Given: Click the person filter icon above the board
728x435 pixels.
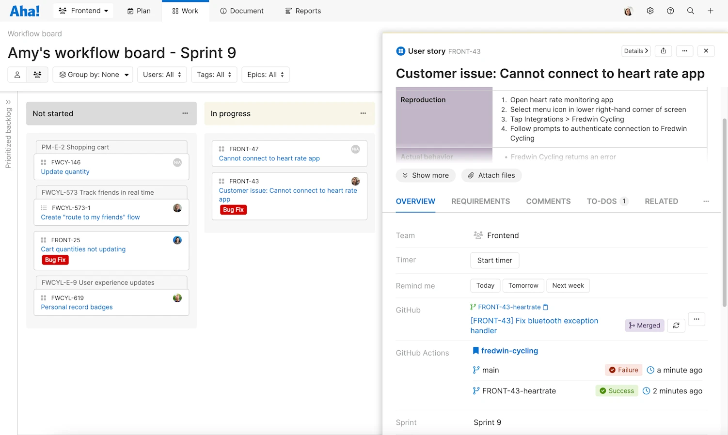Looking at the screenshot, I should pyautogui.click(x=17, y=74).
